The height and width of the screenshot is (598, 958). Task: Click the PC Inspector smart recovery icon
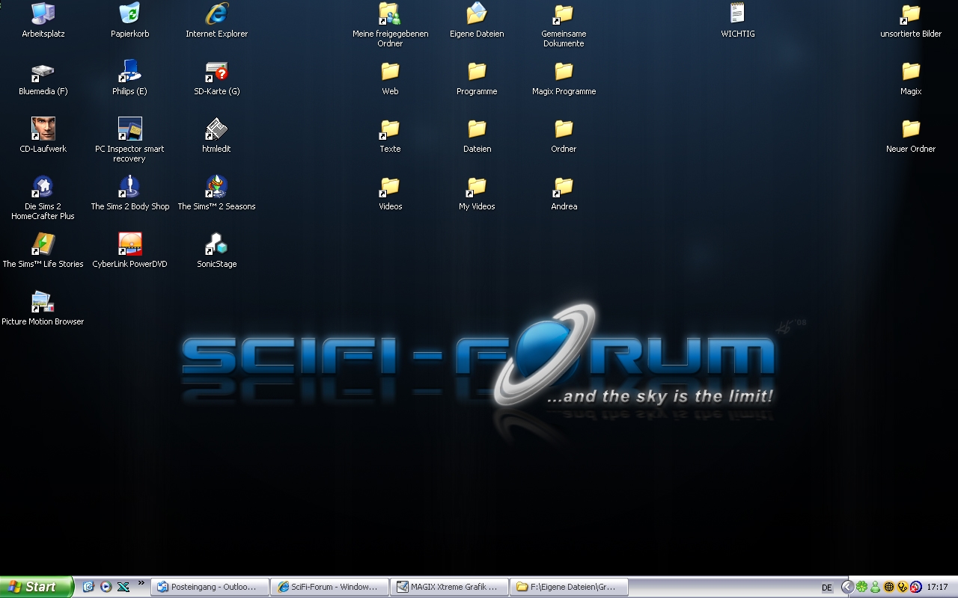click(129, 129)
